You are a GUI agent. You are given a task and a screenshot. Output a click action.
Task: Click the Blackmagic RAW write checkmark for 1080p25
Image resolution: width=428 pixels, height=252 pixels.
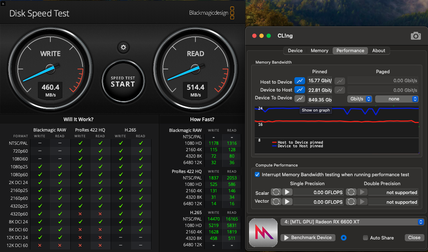tap(40, 167)
